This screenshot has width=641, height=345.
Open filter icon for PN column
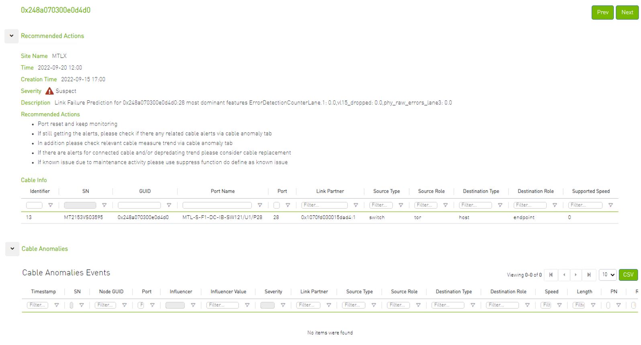[618, 305]
